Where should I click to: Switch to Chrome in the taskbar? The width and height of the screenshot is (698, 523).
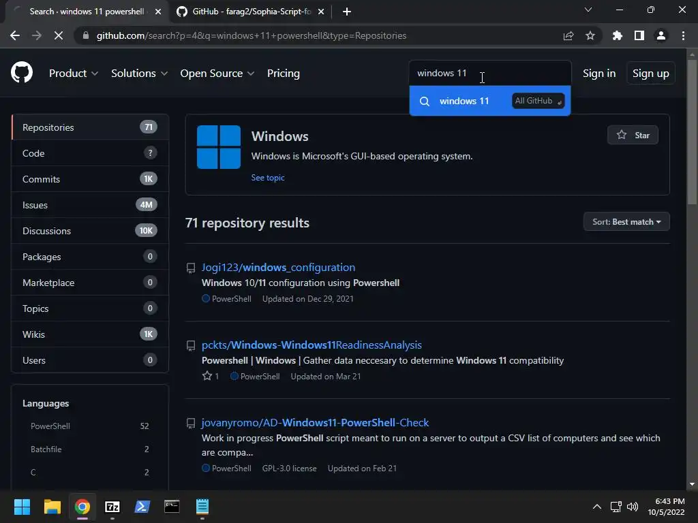(x=82, y=506)
